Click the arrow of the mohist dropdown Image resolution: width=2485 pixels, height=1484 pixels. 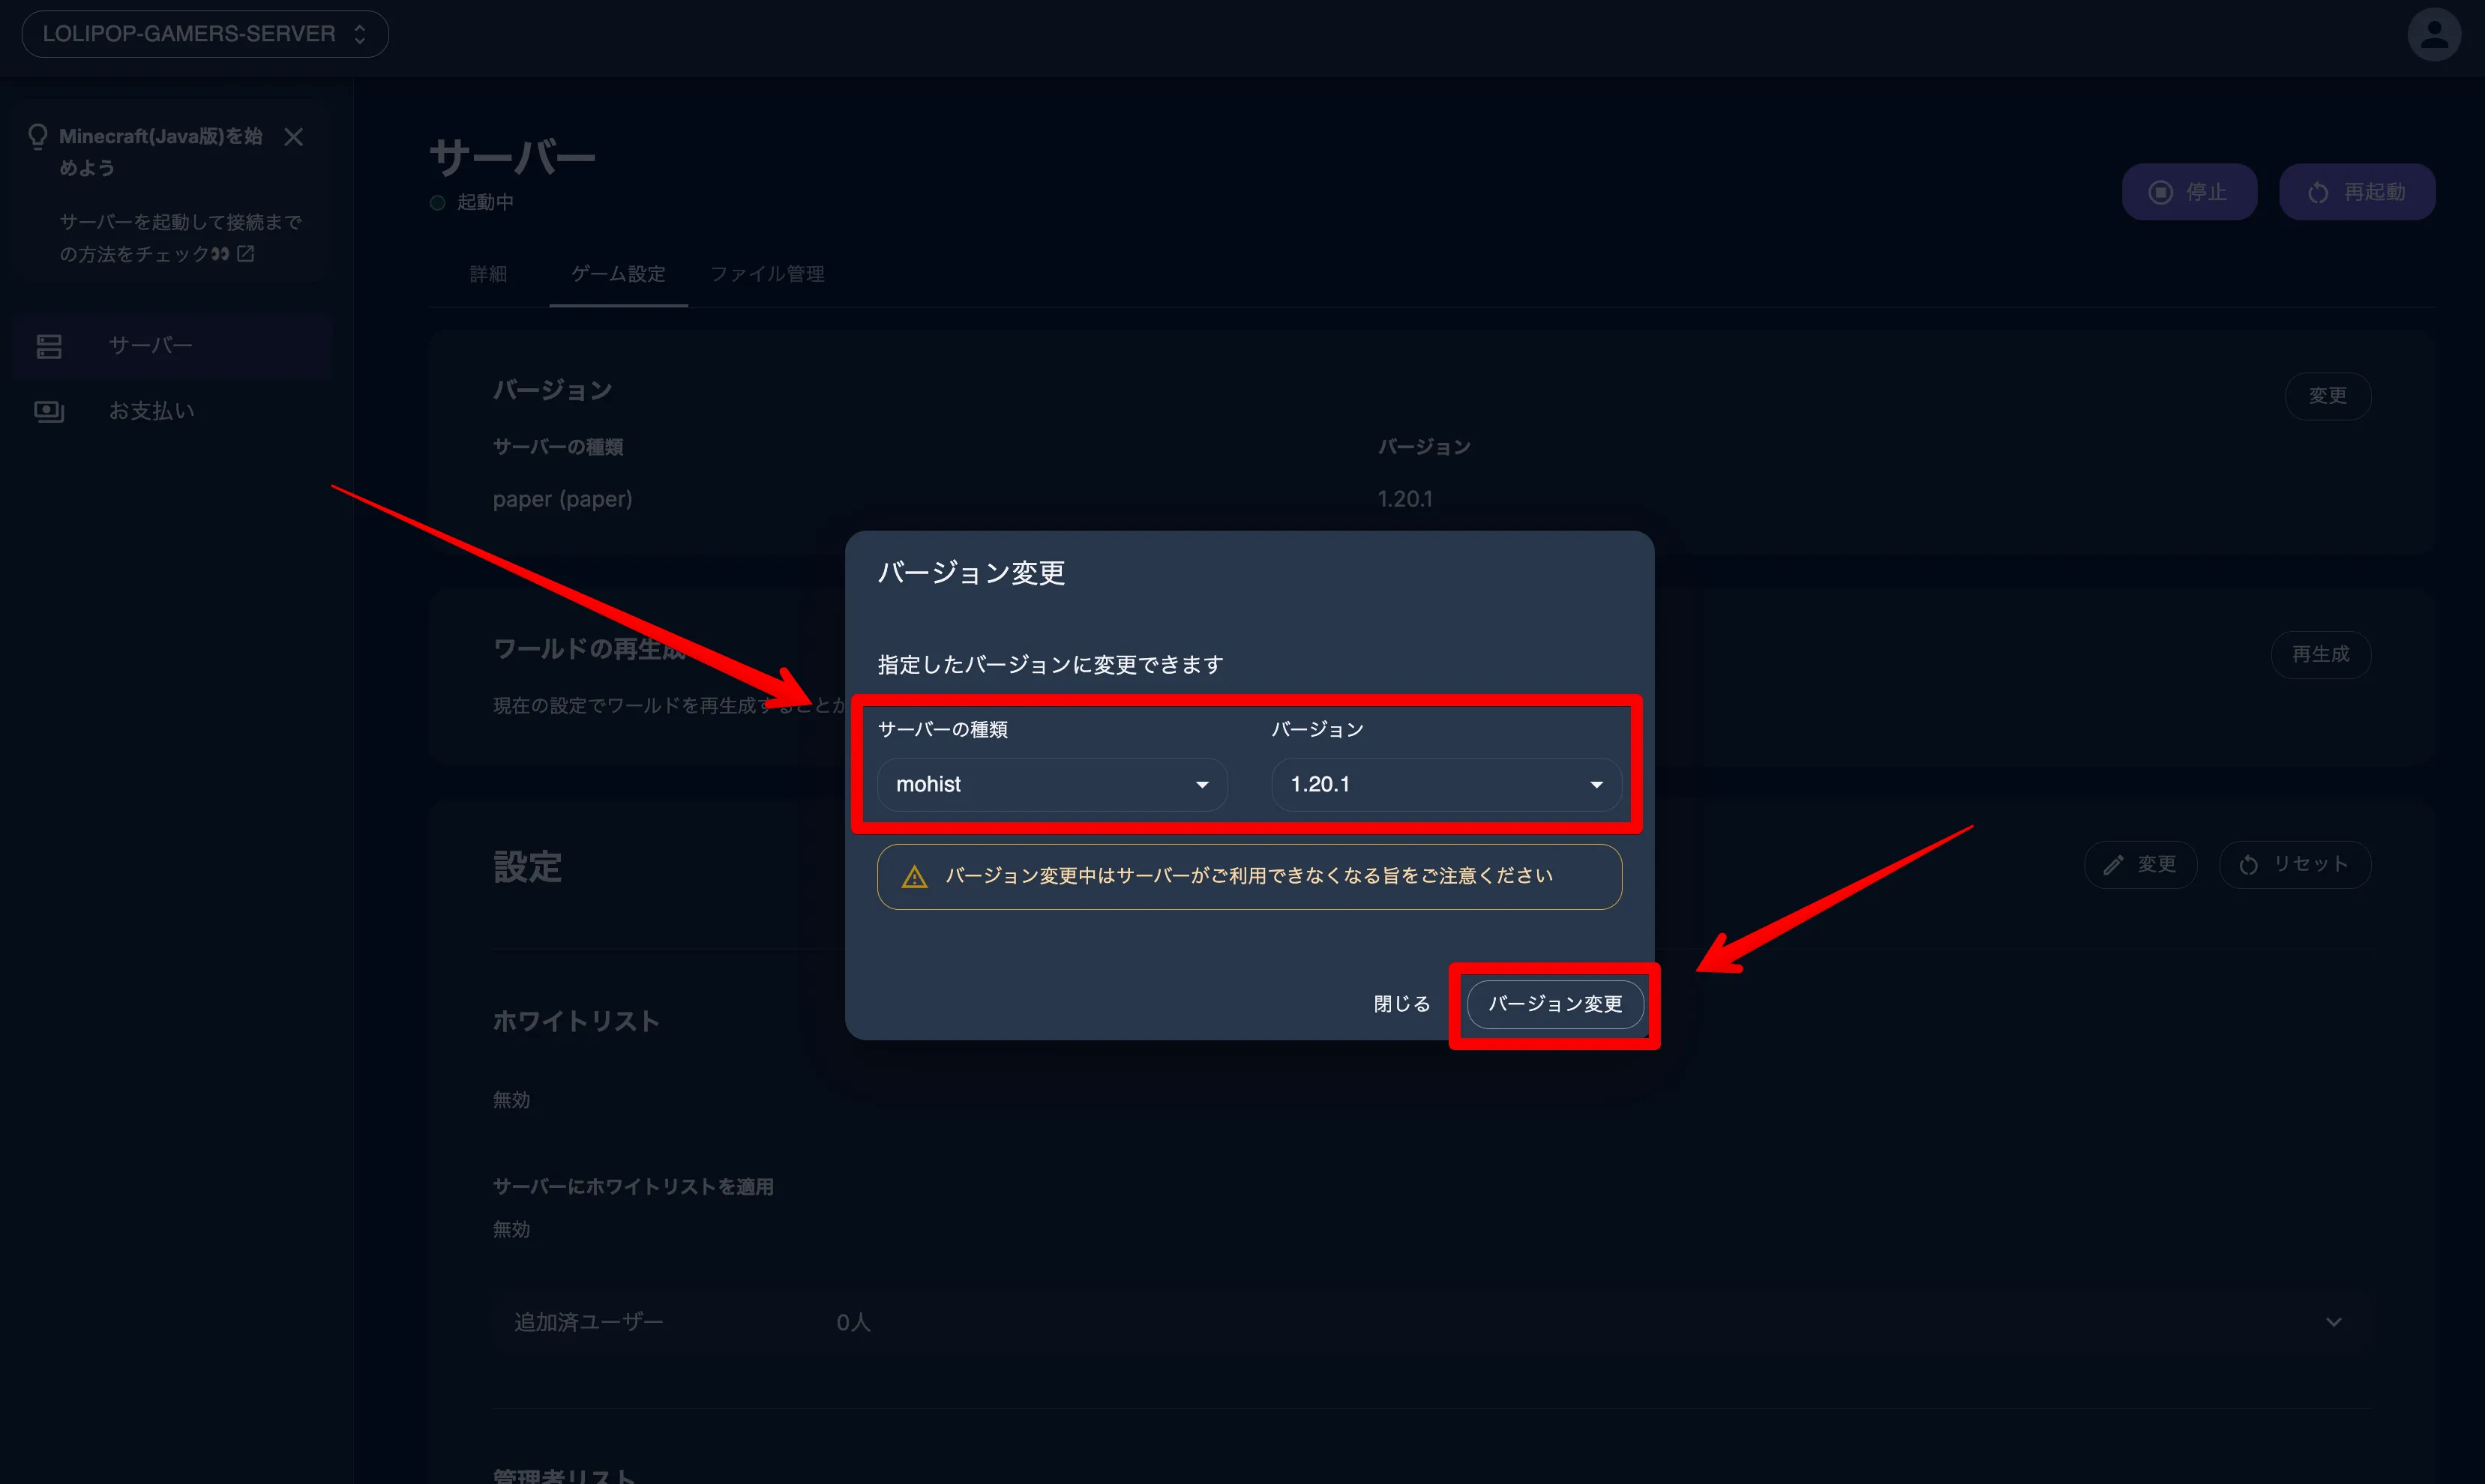point(1203,785)
